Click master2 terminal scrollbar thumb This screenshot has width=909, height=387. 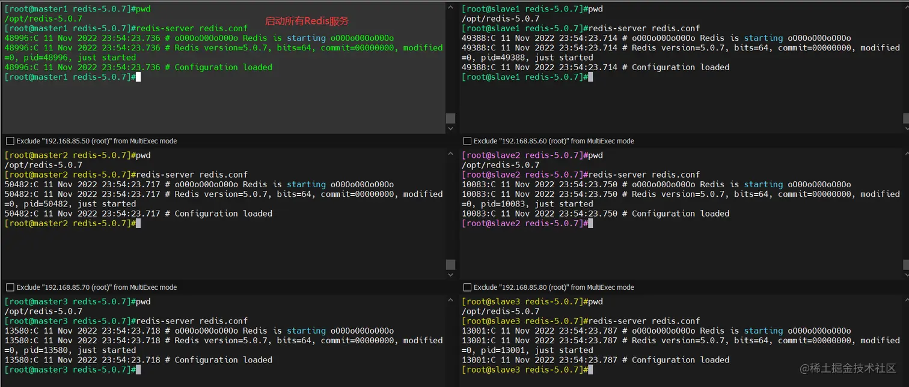[x=451, y=265]
